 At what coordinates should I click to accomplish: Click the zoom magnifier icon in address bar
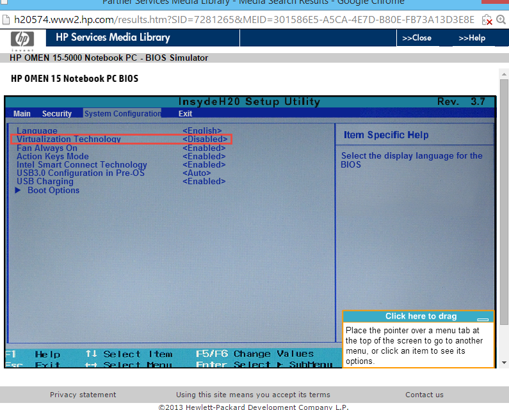(501, 20)
